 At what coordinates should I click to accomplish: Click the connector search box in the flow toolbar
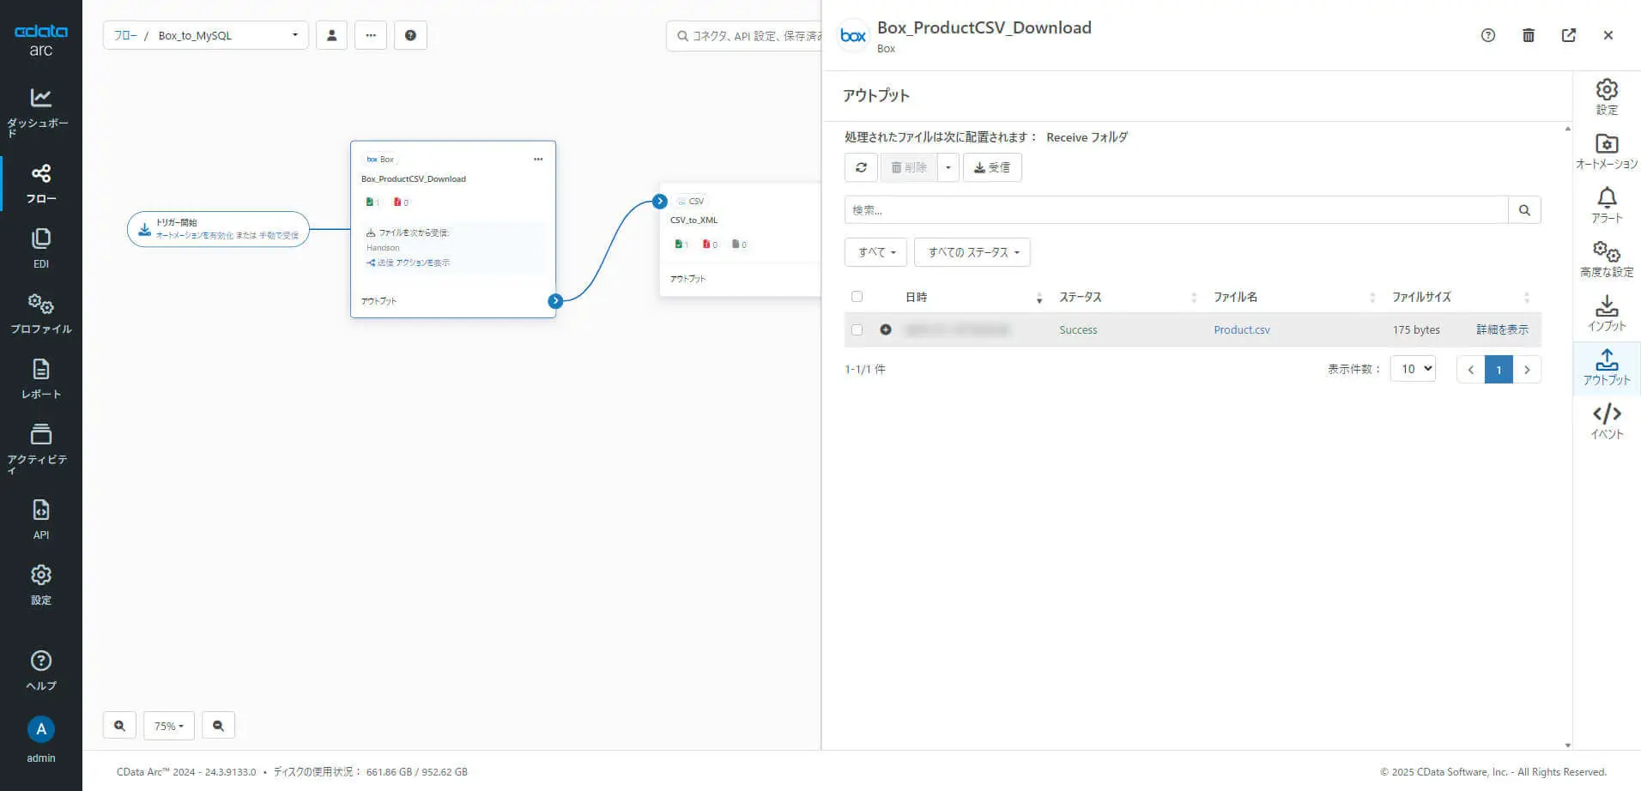click(x=744, y=35)
